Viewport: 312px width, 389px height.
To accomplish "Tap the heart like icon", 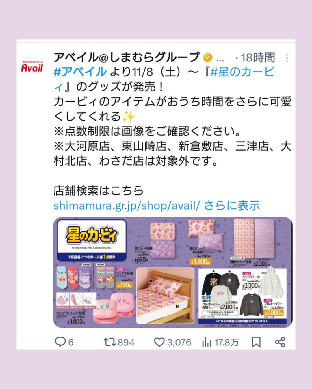I will (x=159, y=342).
